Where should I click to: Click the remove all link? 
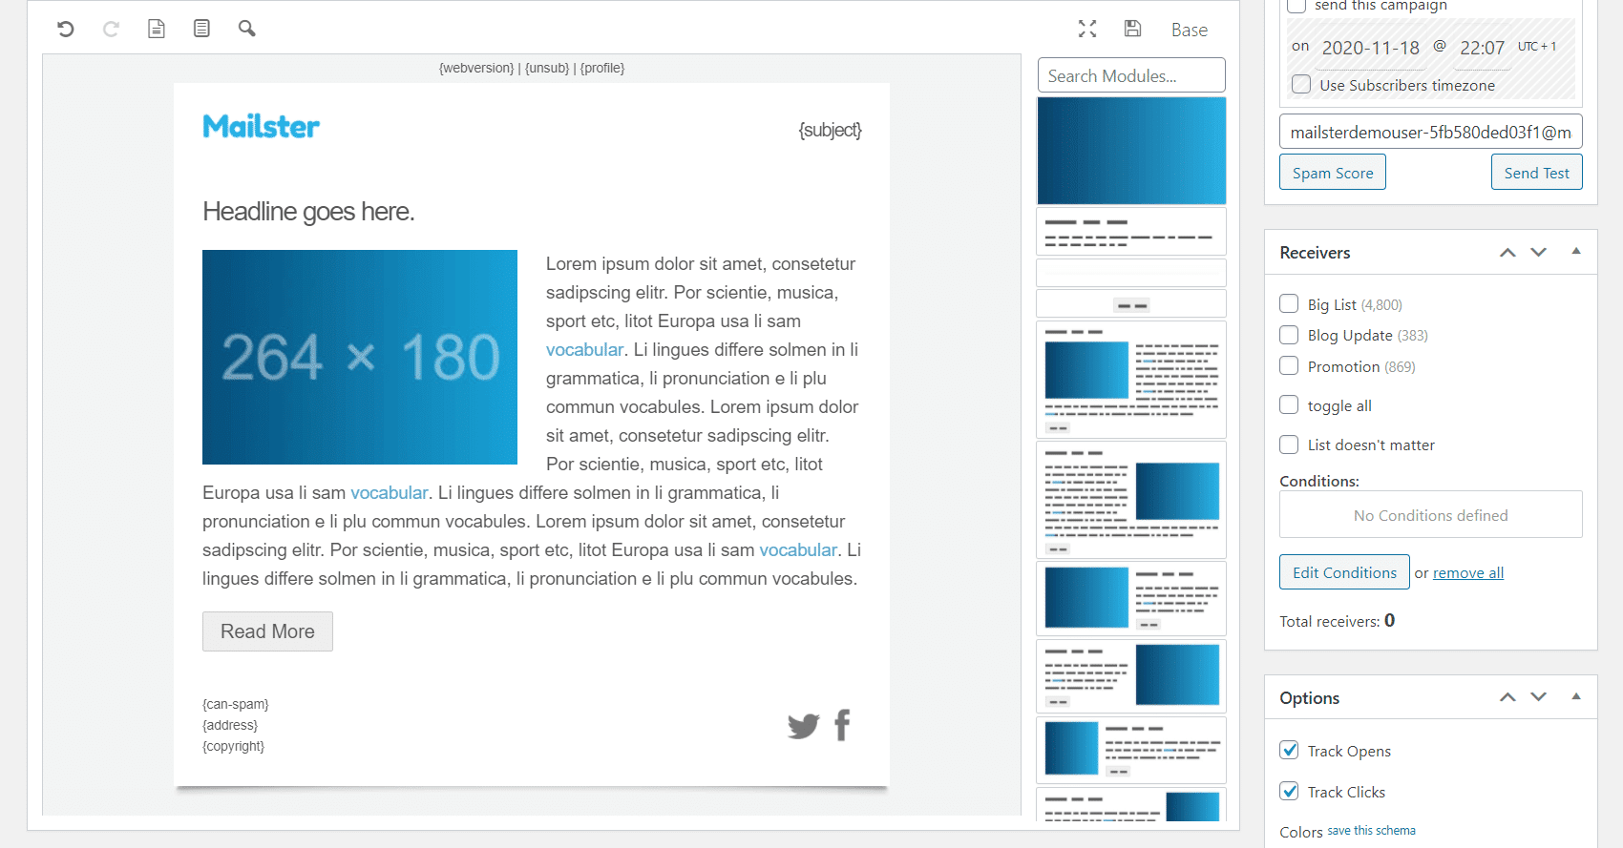point(1468,572)
